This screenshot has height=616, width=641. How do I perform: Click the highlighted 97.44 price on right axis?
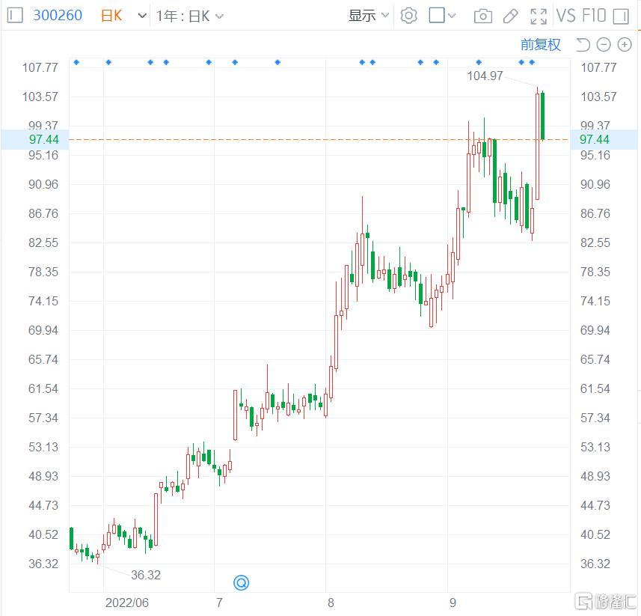click(595, 139)
